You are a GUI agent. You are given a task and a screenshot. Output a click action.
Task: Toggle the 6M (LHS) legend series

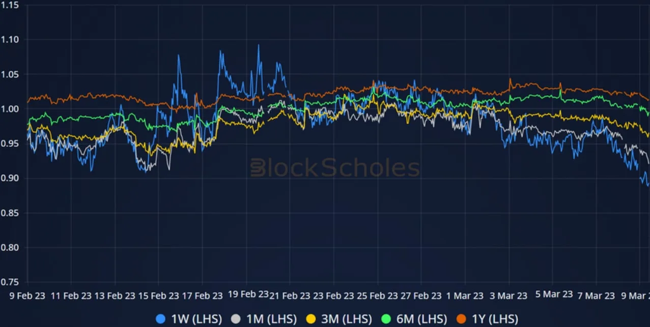413,319
